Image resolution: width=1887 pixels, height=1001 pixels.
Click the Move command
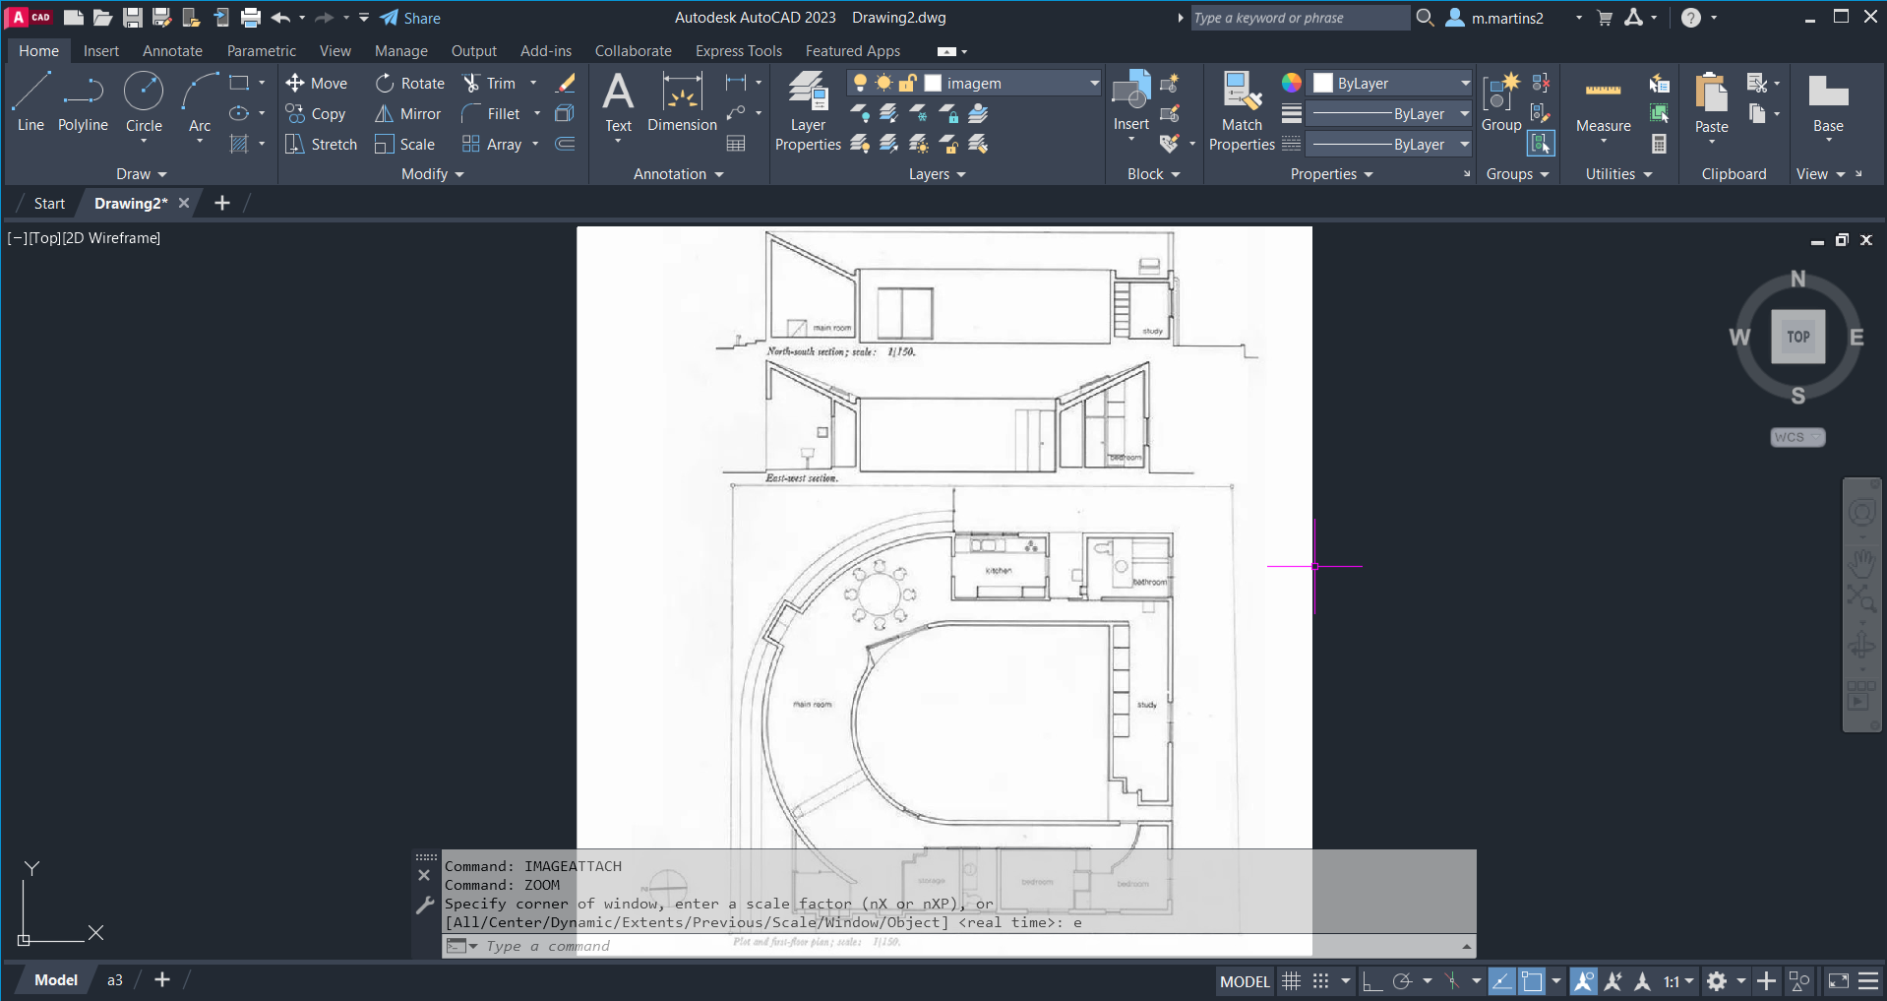click(x=317, y=84)
